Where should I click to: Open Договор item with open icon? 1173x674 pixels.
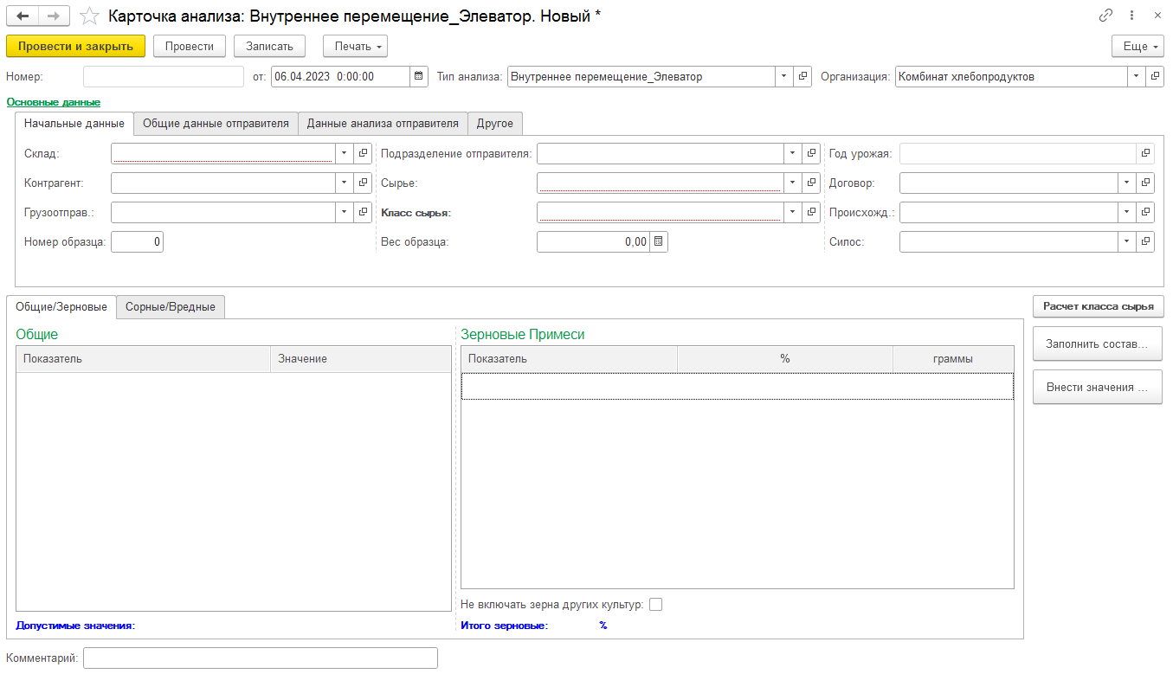pos(1145,183)
